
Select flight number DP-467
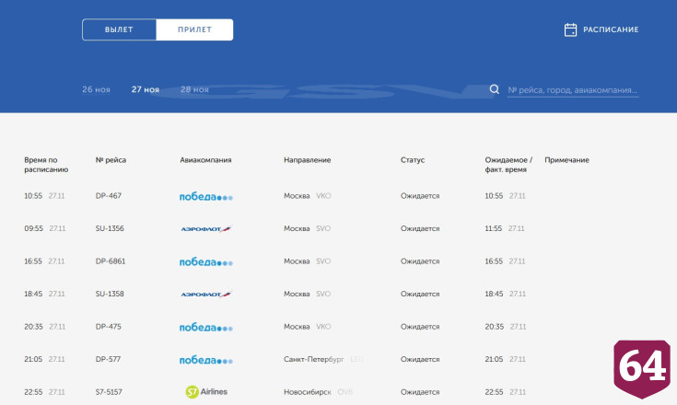109,196
